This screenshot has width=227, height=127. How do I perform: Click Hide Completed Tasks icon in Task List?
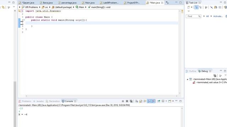click(211, 7)
